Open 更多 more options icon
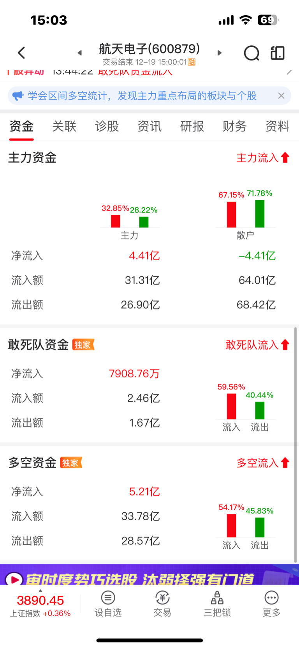This screenshot has width=299, height=649. click(271, 604)
